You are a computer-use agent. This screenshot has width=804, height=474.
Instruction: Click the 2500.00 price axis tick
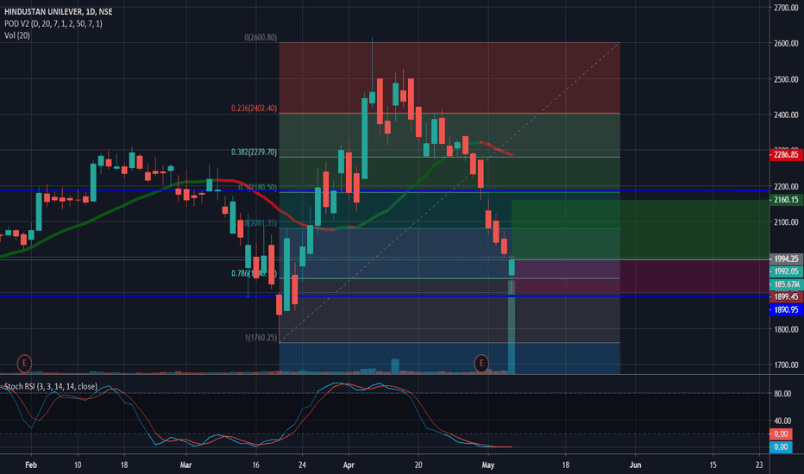point(786,79)
